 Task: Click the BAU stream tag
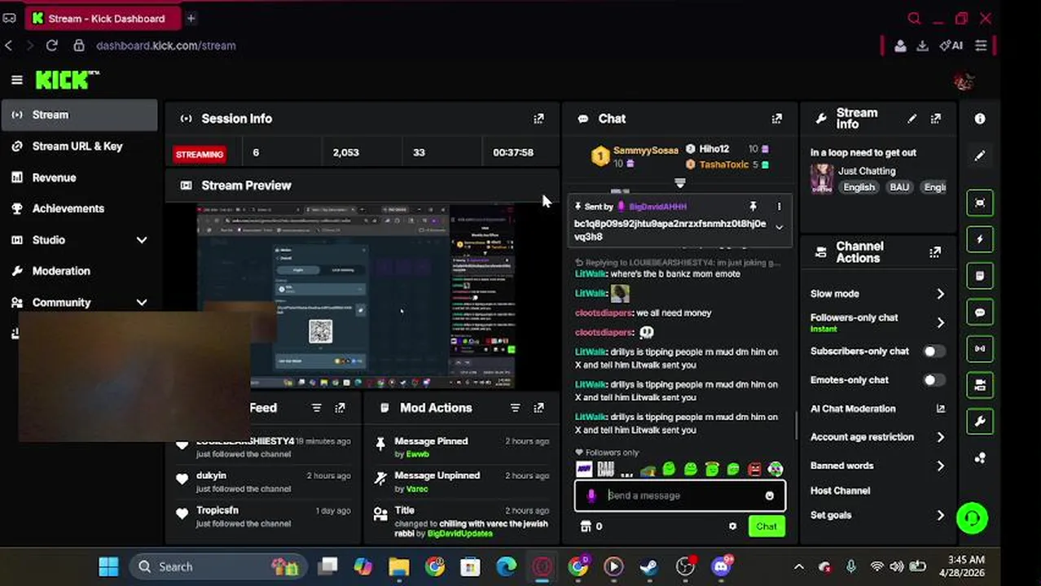(x=899, y=187)
